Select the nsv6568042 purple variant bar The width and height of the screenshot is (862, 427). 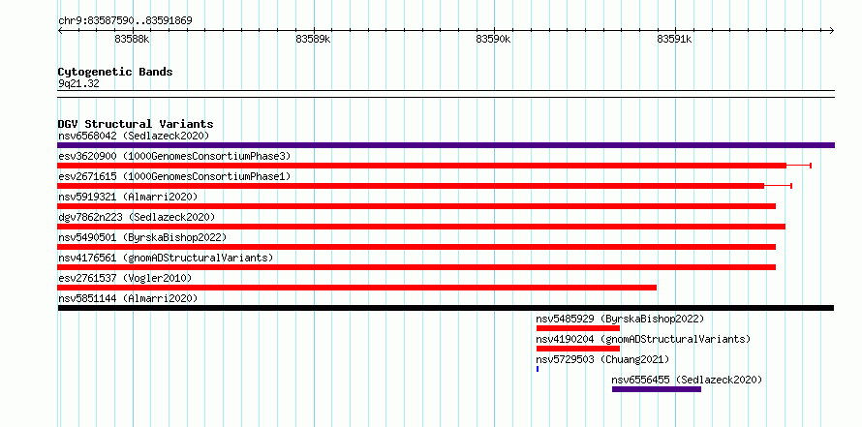[446, 145]
